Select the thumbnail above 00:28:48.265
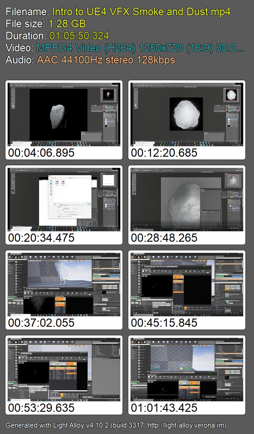The image size is (254, 434). pyautogui.click(x=187, y=200)
